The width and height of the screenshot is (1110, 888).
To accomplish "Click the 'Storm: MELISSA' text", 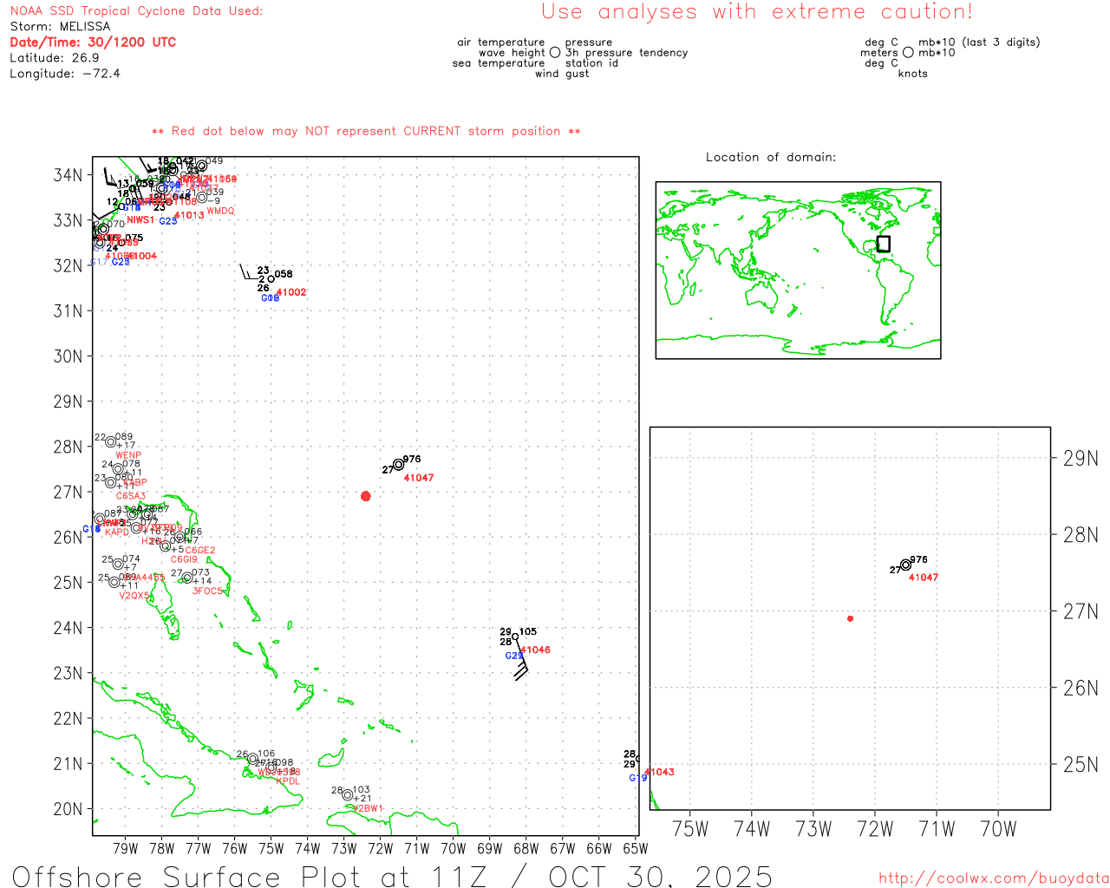I will point(60,27).
